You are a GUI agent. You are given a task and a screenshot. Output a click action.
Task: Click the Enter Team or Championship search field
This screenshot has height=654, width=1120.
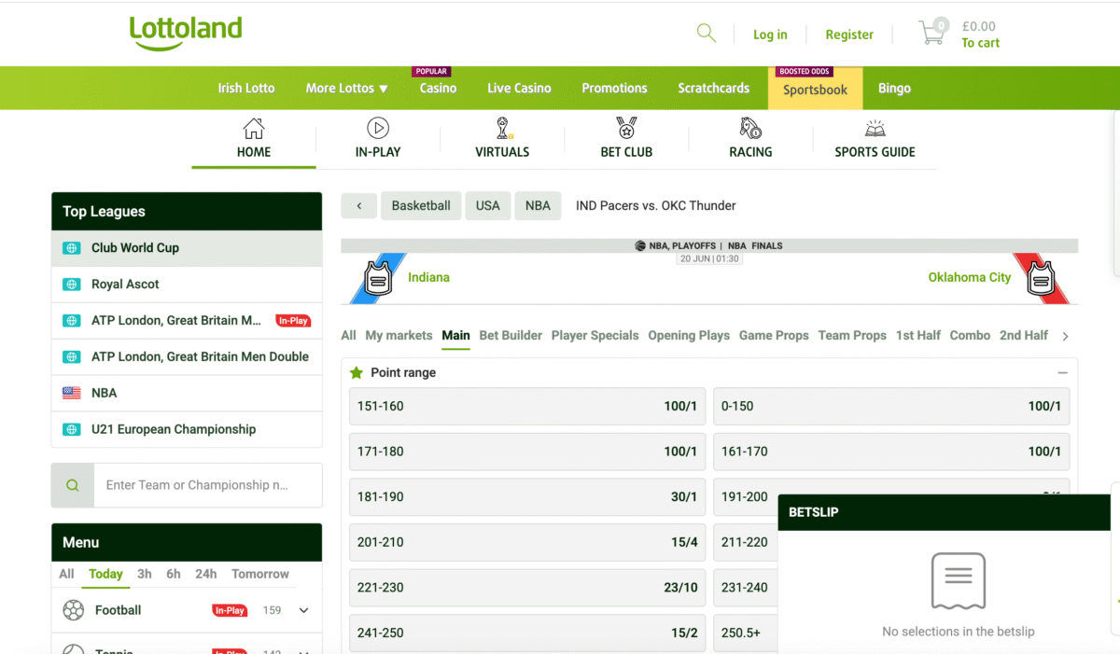point(208,485)
